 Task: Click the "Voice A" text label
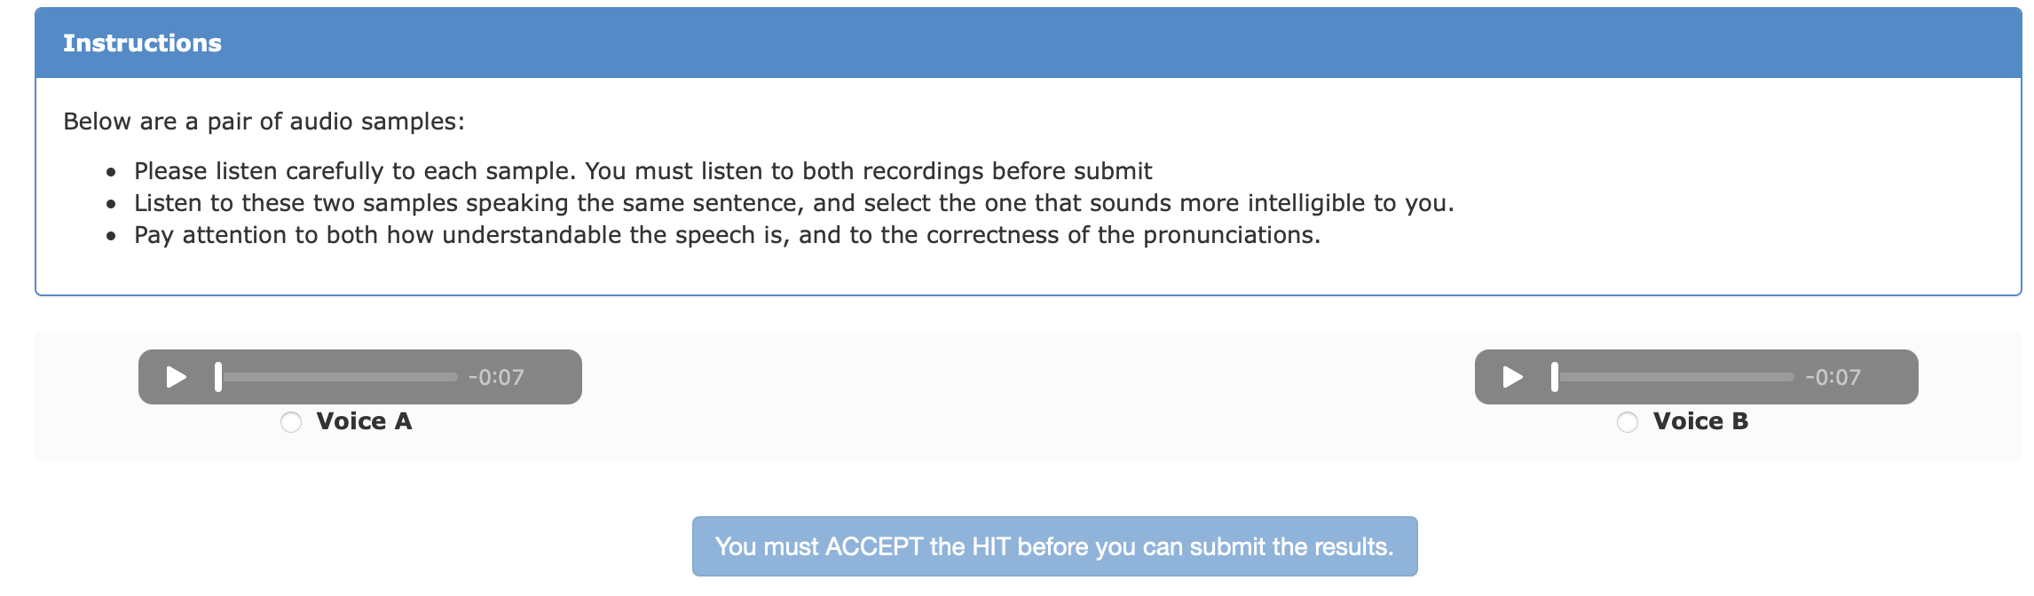pos(364,421)
